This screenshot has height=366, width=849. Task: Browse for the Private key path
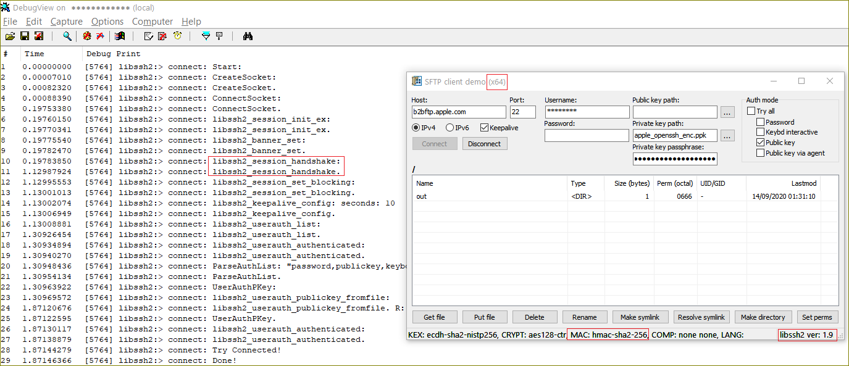coord(727,135)
